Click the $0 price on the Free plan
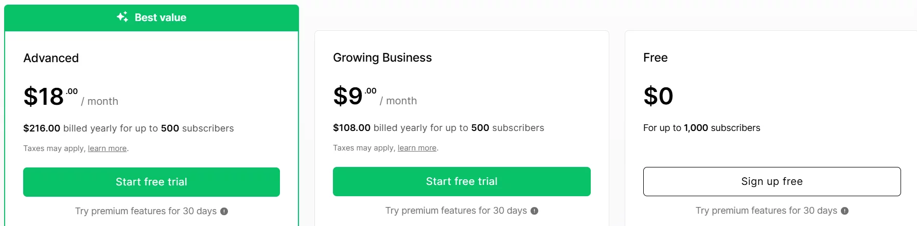Viewport: 917px width, 226px height. point(658,96)
